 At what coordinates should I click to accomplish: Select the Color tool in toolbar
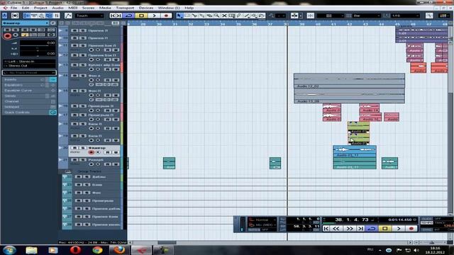tap(262, 16)
